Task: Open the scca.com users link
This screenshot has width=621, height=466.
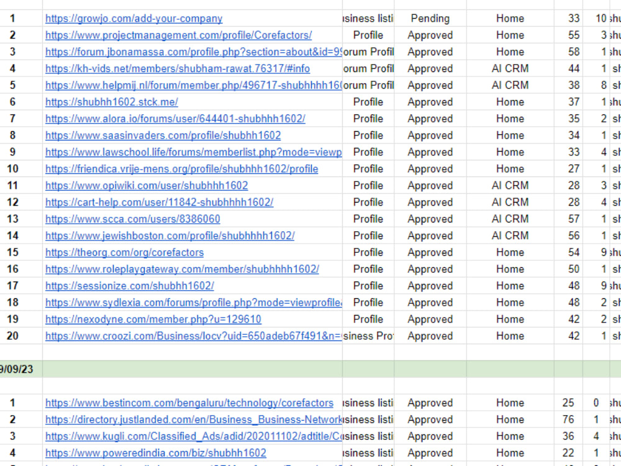Action: click(x=133, y=219)
